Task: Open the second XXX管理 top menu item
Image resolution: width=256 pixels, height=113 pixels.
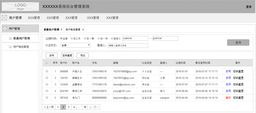Action: pos(52,18)
